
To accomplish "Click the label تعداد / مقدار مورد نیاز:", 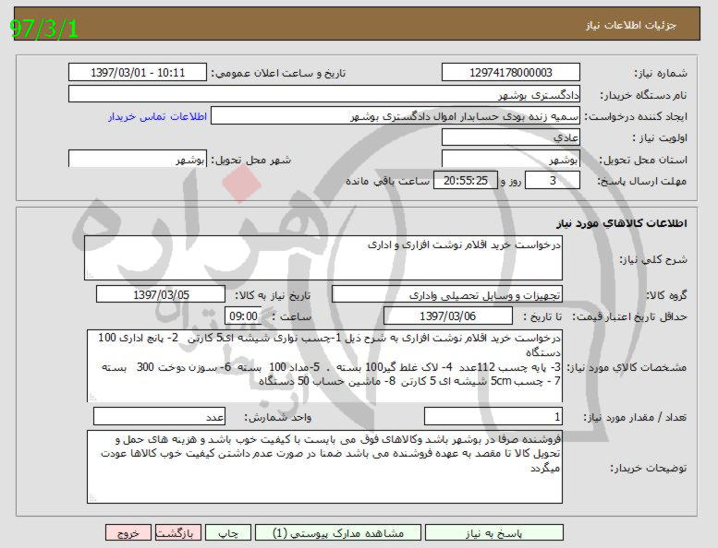I will click(635, 417).
